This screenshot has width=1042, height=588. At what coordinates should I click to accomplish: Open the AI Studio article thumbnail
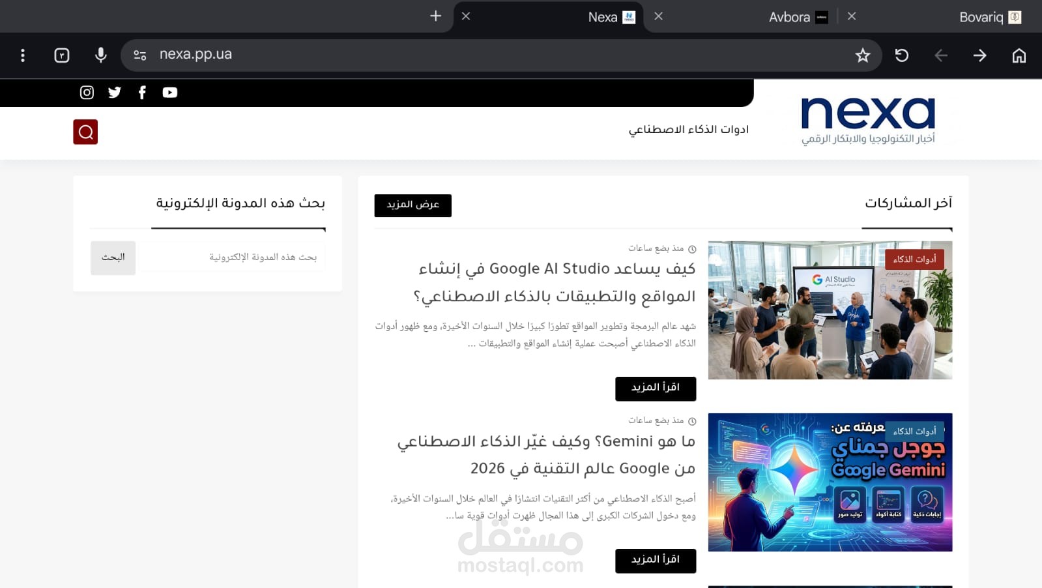point(830,310)
